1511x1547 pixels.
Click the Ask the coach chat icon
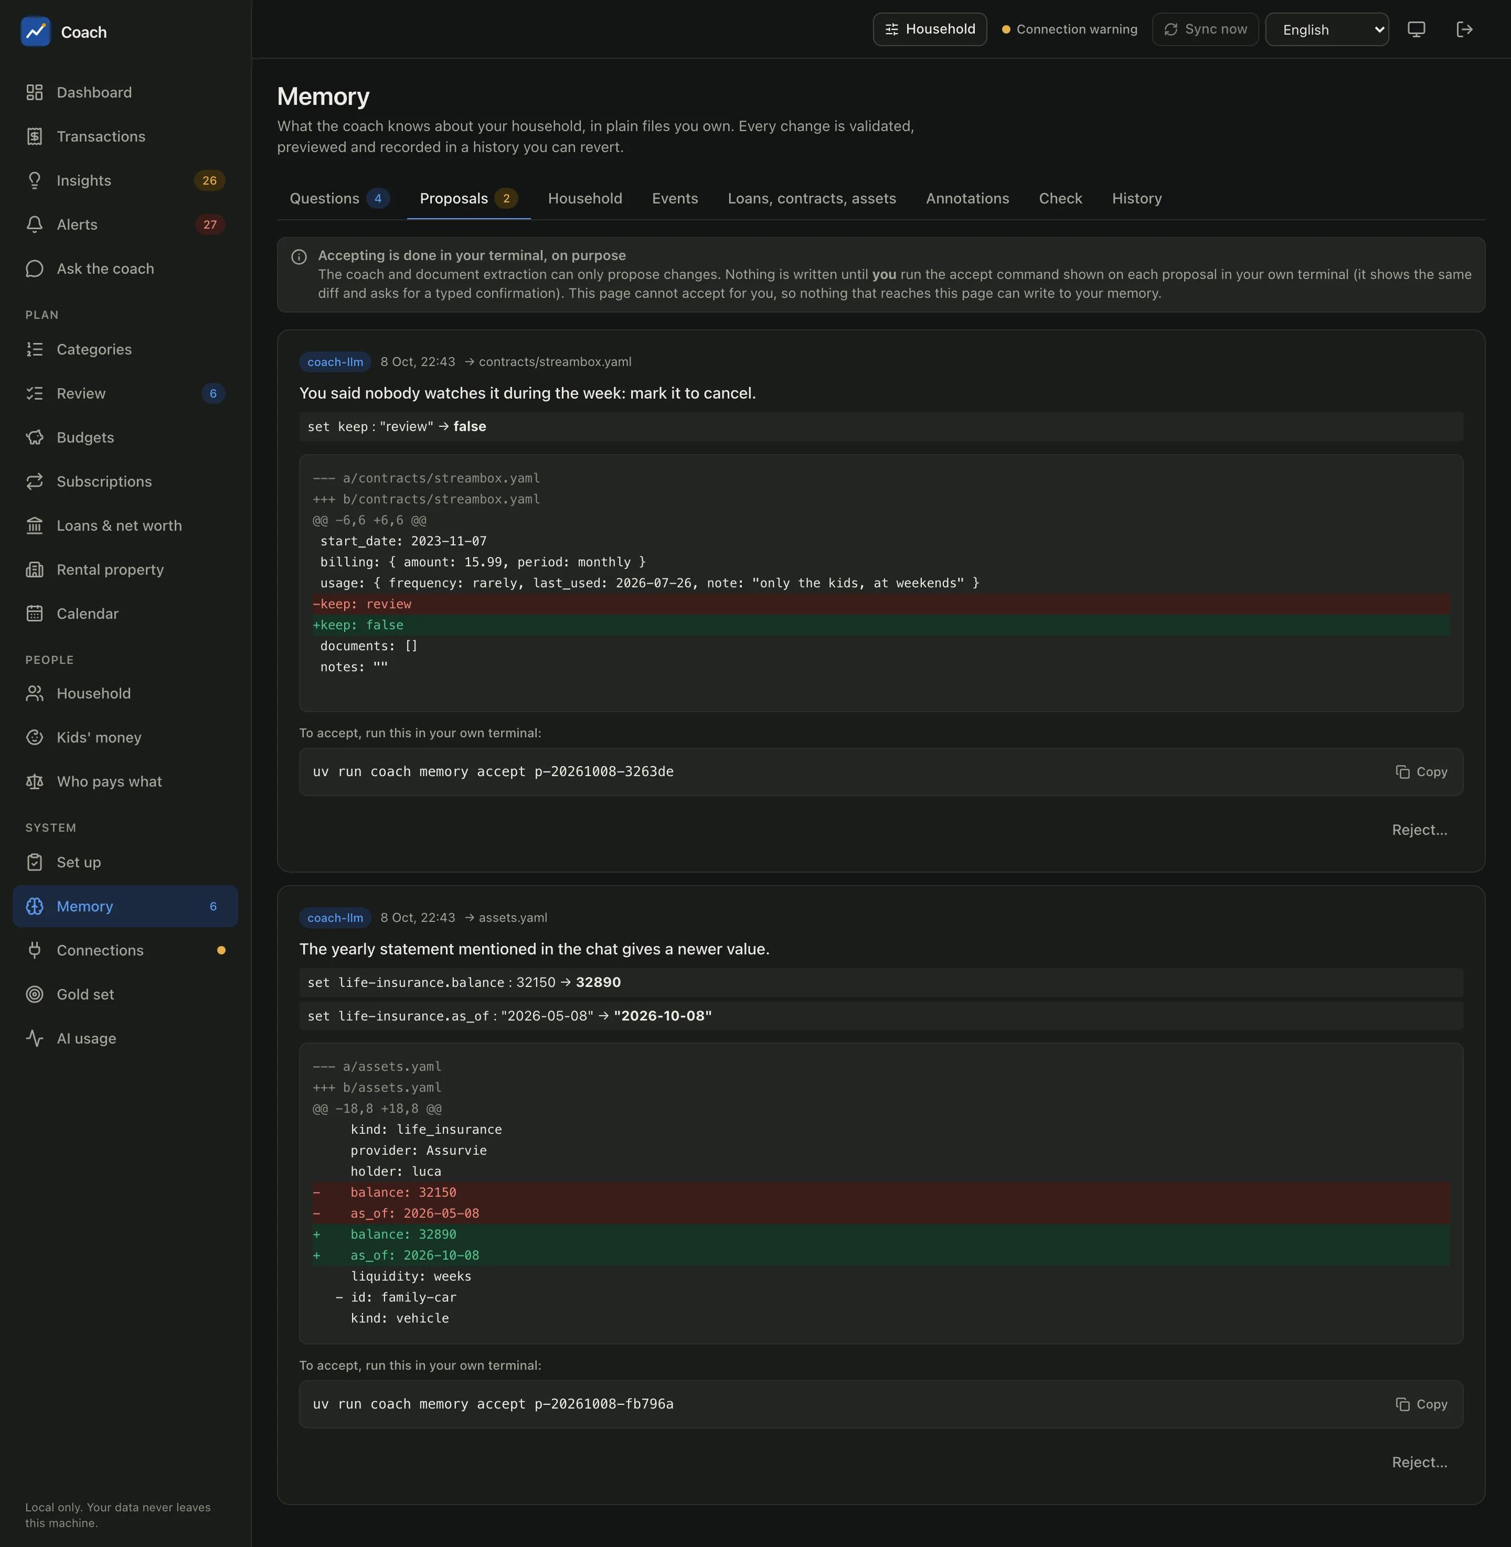pyautogui.click(x=34, y=269)
